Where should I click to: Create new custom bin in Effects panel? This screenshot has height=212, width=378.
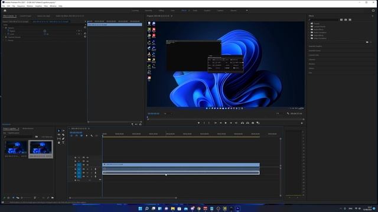click(x=367, y=42)
